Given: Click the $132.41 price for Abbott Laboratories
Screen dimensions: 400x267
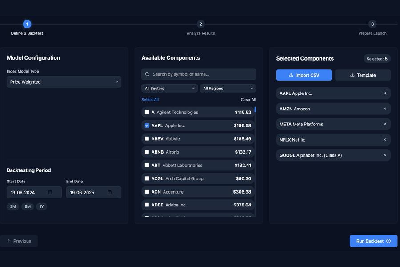Looking at the screenshot, I should [243, 165].
